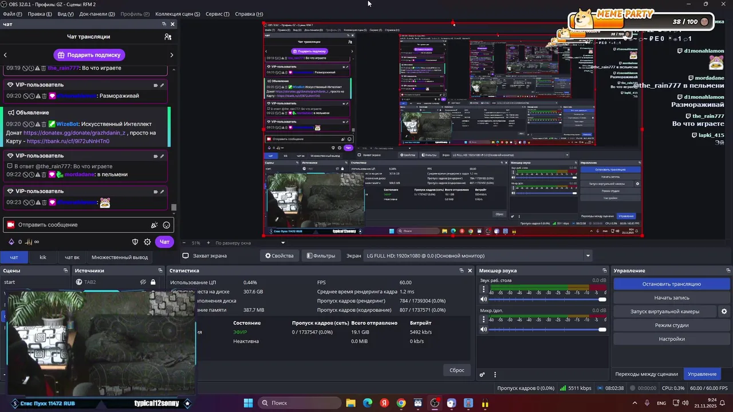Switch to the чат вк tab
This screenshot has width=733, height=412.
72,257
